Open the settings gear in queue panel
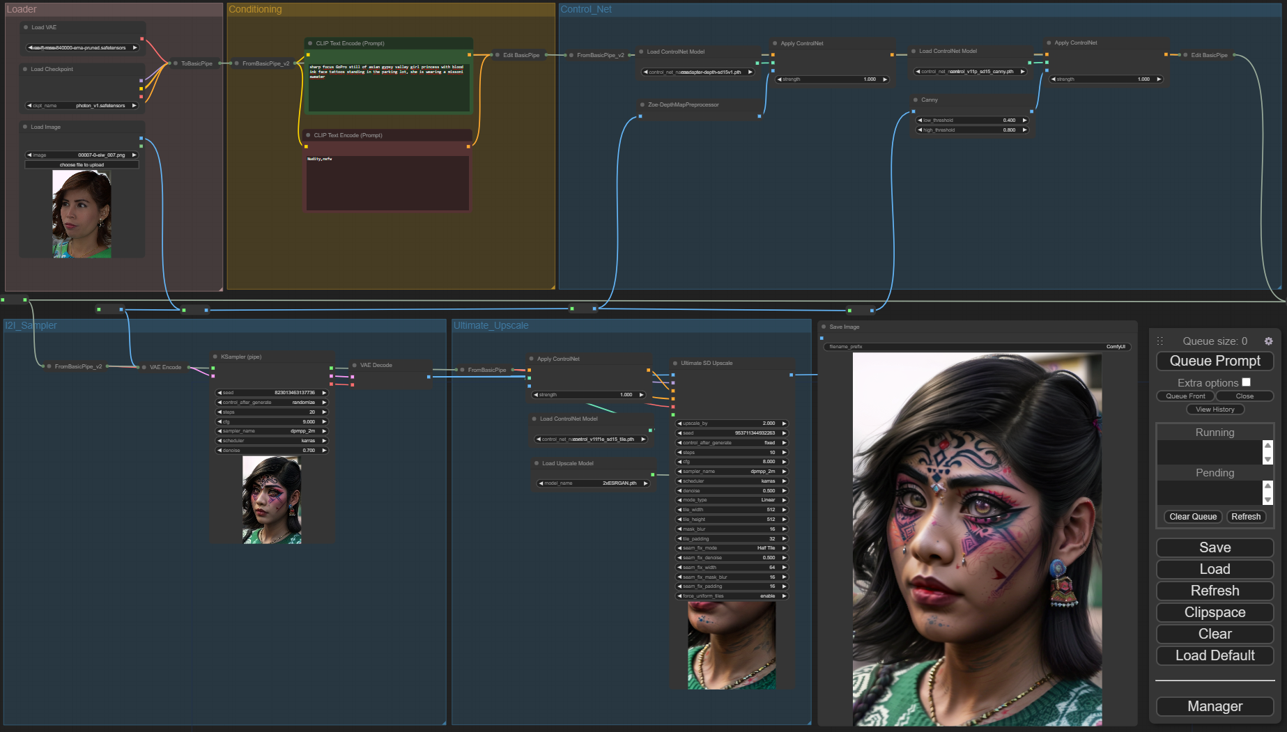The image size is (1287, 732). pos(1268,341)
